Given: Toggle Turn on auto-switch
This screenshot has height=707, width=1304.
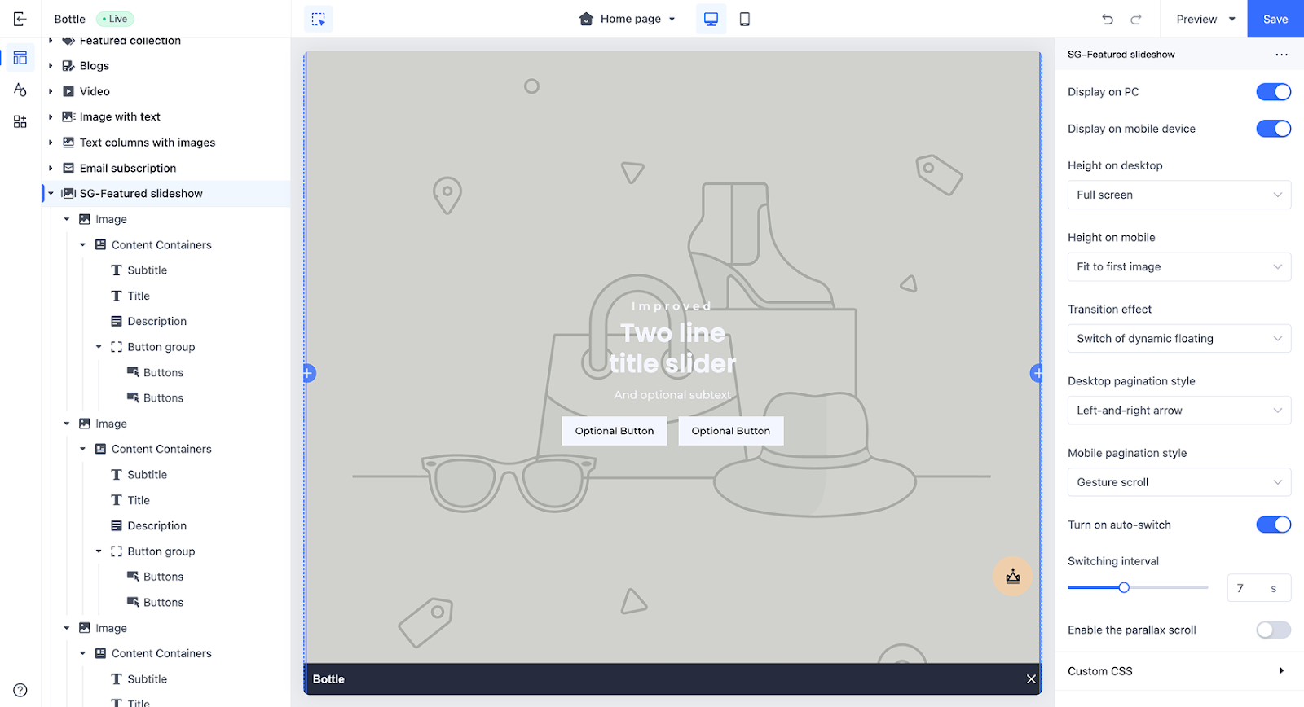Looking at the screenshot, I should (x=1273, y=525).
